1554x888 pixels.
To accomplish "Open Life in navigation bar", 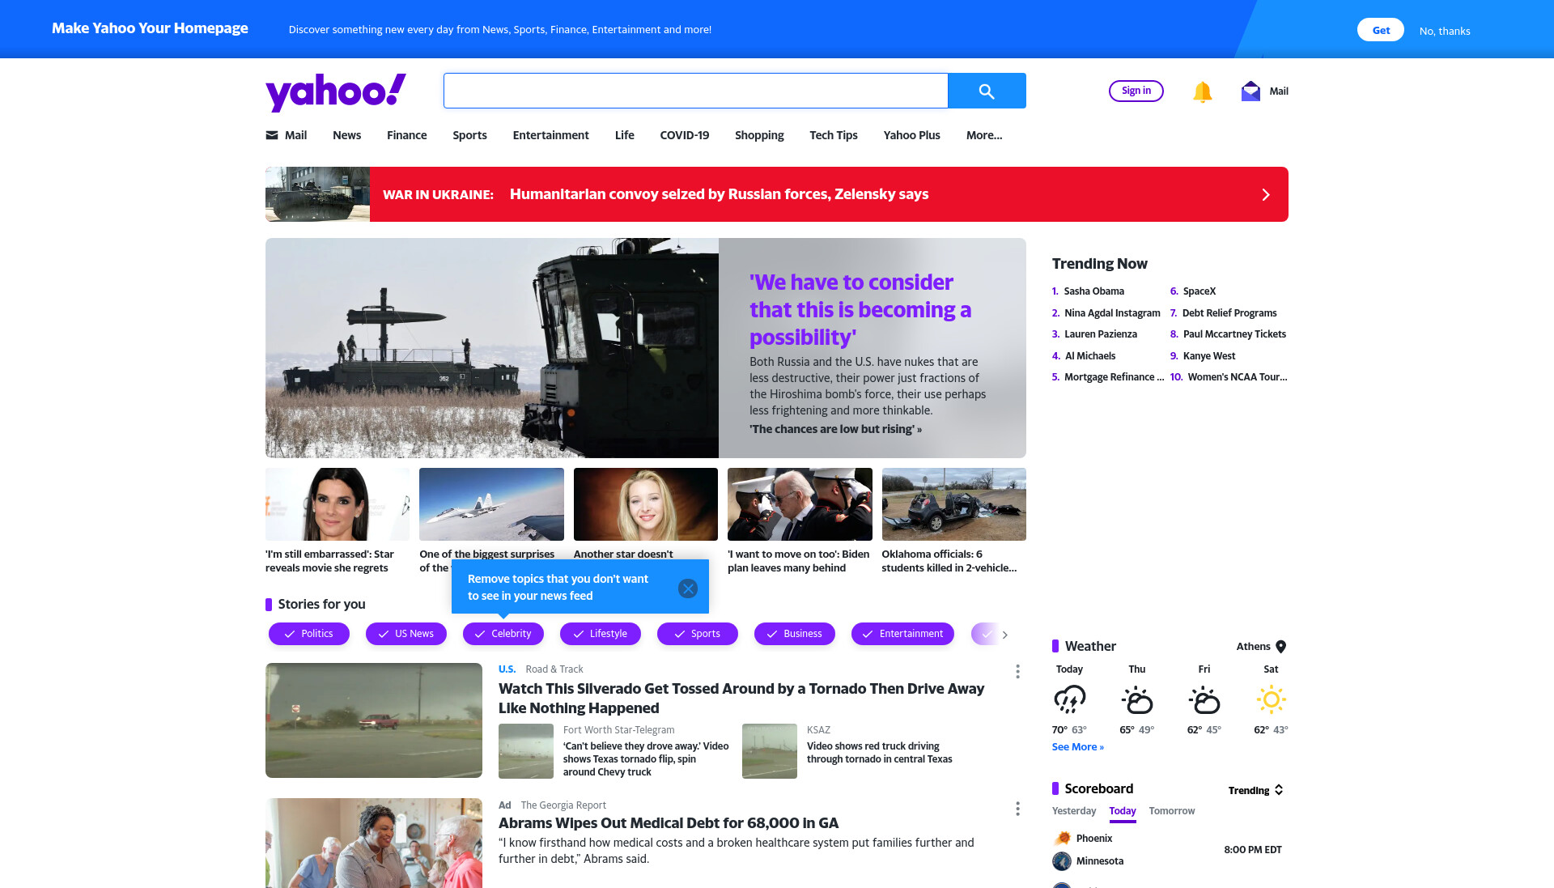I will click(x=624, y=135).
